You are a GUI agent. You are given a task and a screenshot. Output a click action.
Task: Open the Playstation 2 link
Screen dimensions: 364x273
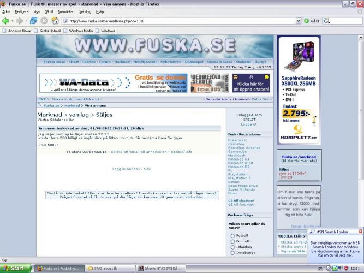(239, 178)
